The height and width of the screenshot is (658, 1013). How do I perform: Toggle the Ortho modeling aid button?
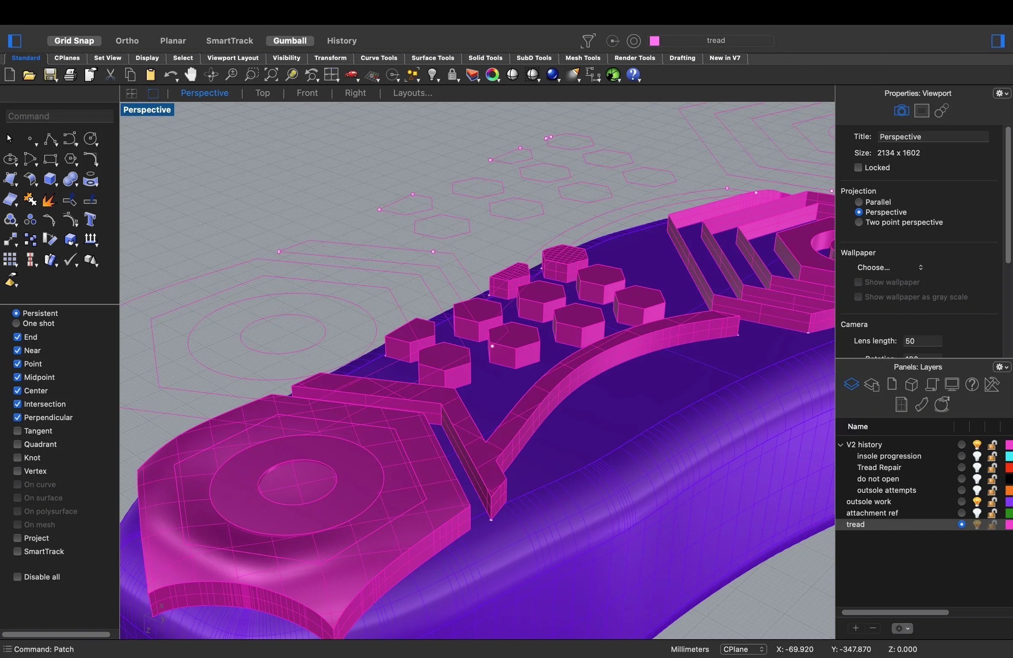click(127, 41)
